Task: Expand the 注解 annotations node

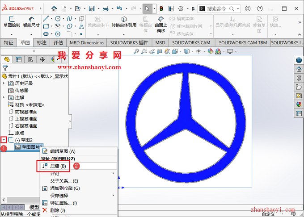Action: [x=4, y=97]
